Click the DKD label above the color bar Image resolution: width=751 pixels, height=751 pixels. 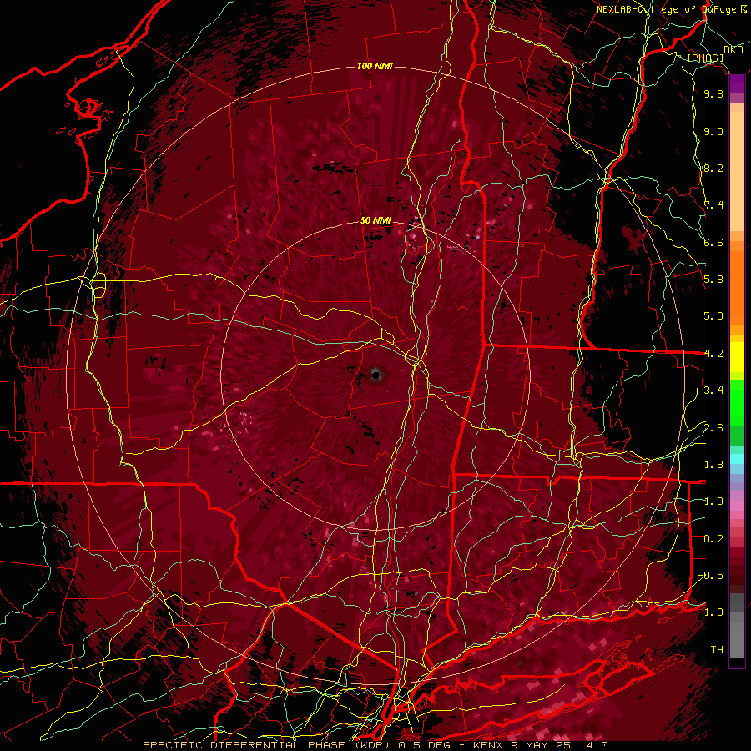[733, 50]
